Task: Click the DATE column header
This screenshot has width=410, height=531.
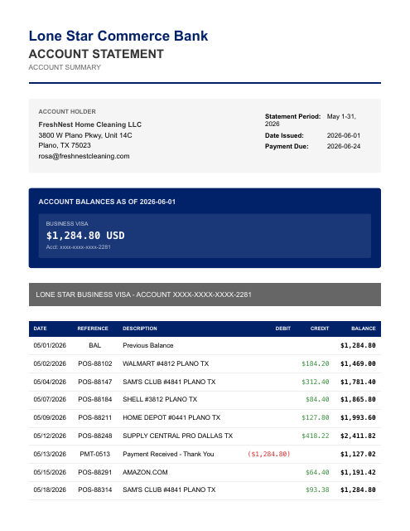Action: pos(41,329)
